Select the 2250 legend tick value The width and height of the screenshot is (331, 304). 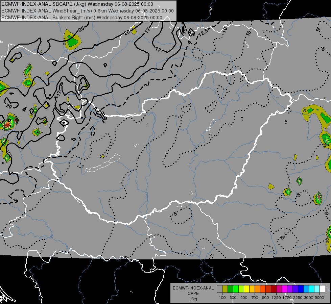pos(298,298)
